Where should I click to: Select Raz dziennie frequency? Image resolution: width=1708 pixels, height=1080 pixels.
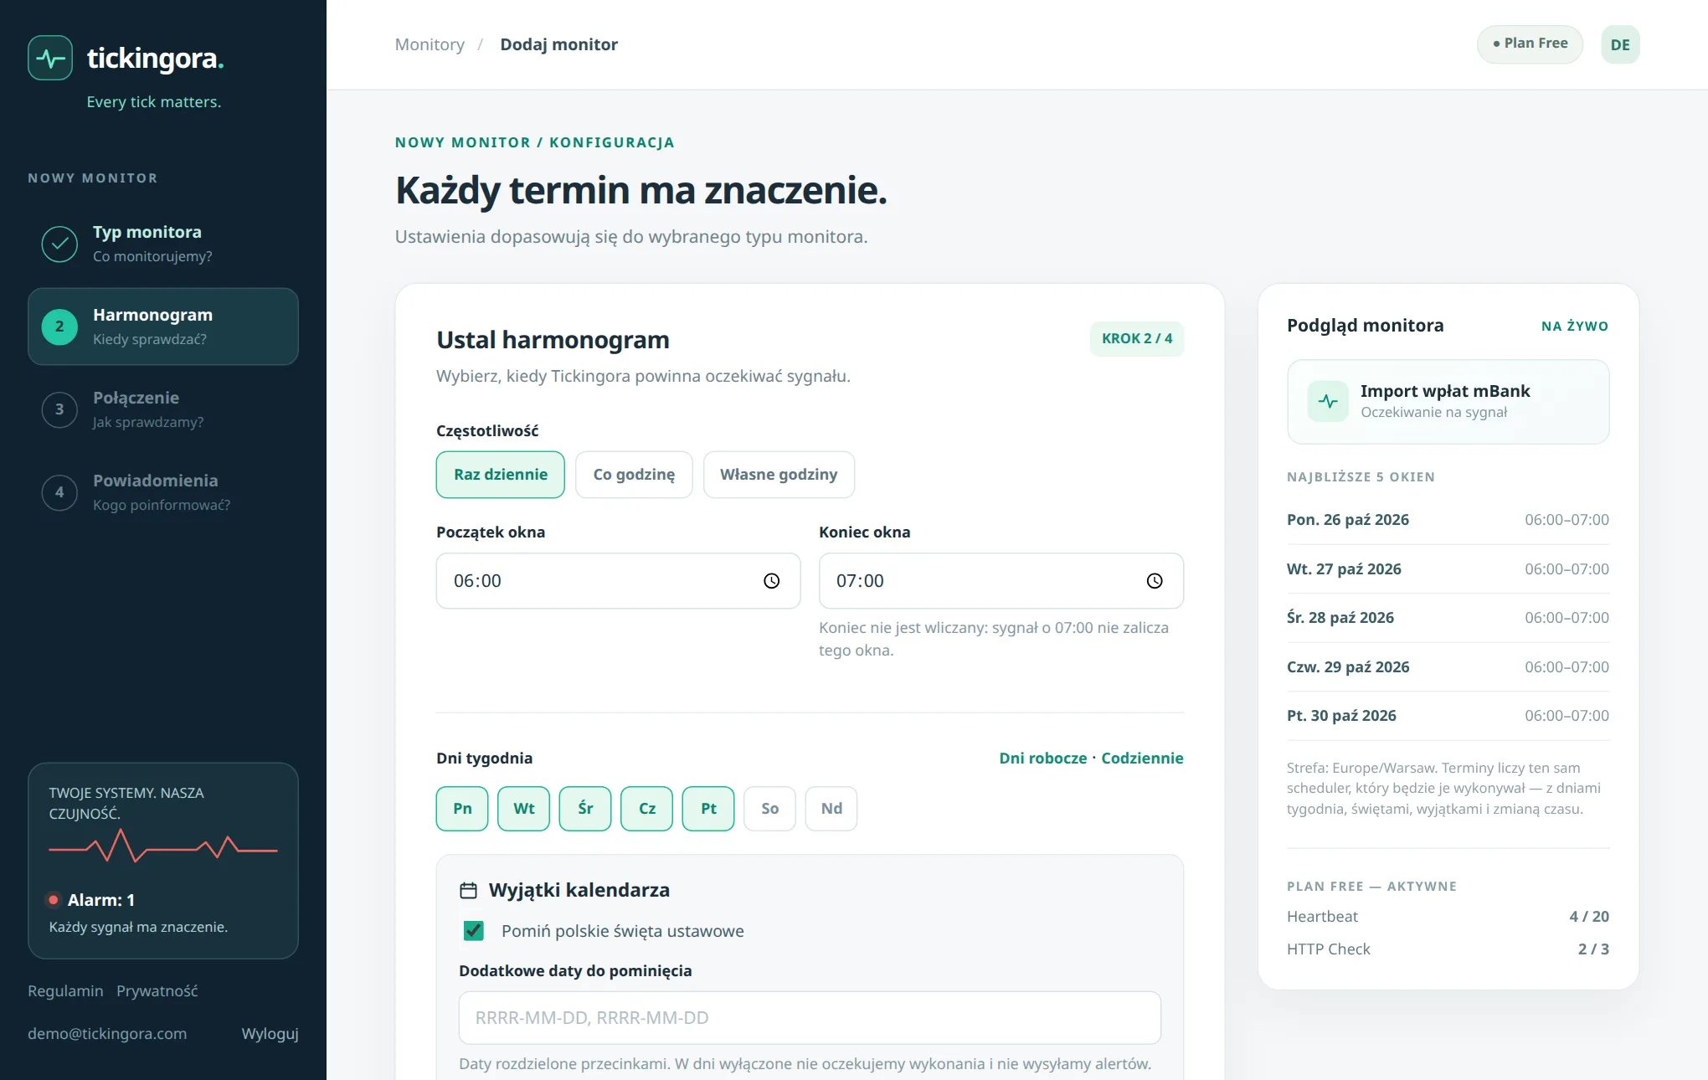click(x=501, y=475)
